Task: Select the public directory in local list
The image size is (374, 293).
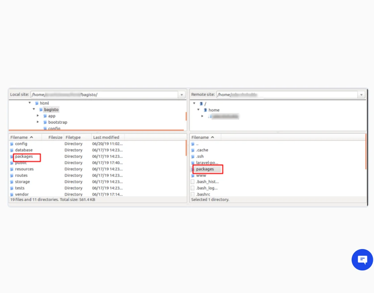Action: coord(21,163)
